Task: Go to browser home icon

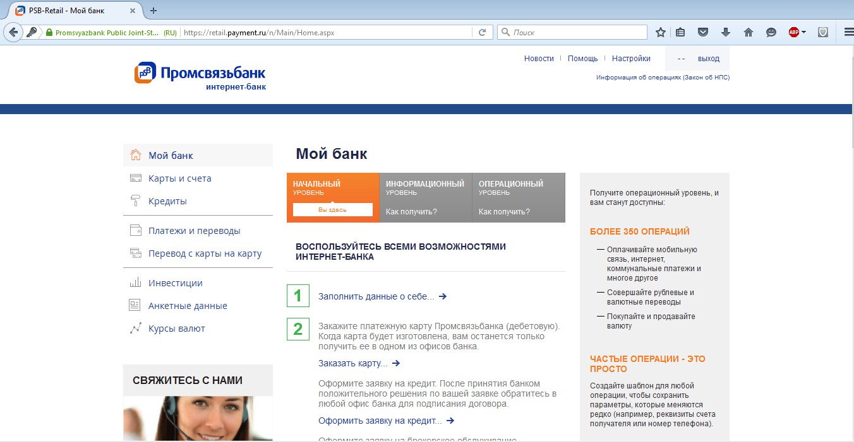Action: click(x=749, y=32)
